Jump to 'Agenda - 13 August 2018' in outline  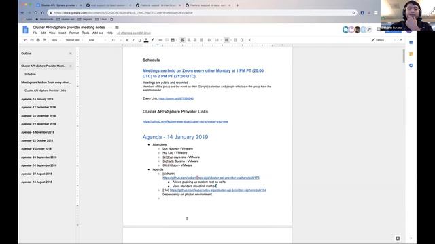coord(37,182)
